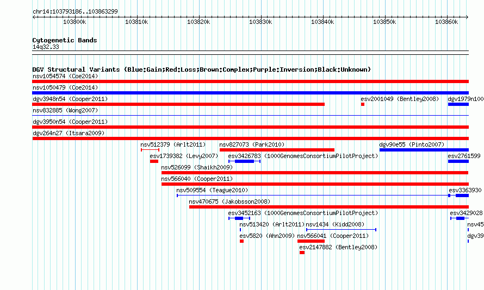Click the nsv1054574 (Coe2014) variant label
484x290 pixels.
point(65,76)
